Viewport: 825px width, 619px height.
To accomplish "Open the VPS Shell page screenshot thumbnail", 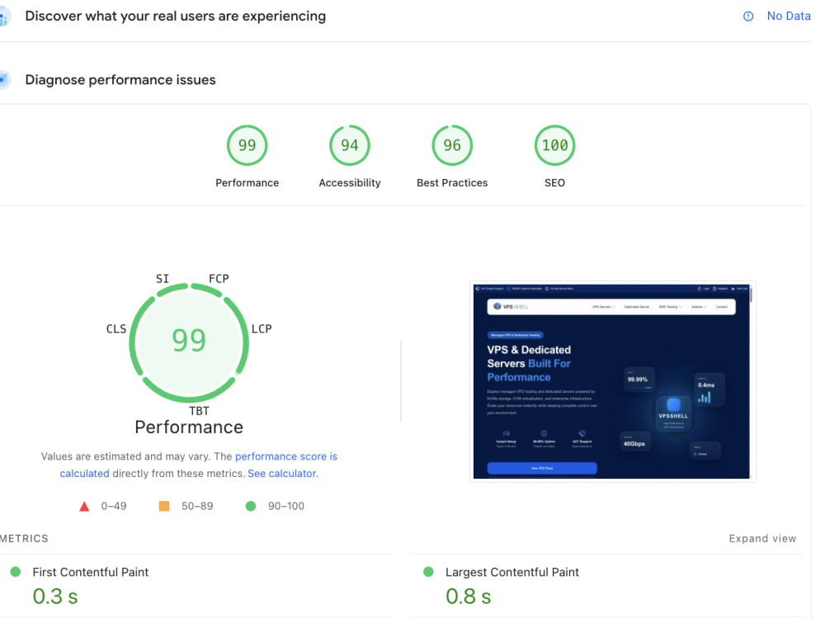I will point(612,381).
